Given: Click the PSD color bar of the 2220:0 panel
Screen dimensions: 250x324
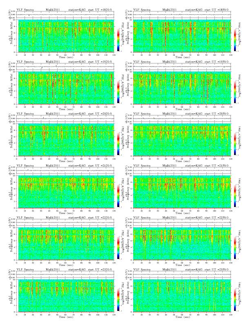Looking at the screenshot, I should click(x=118, y=248).
